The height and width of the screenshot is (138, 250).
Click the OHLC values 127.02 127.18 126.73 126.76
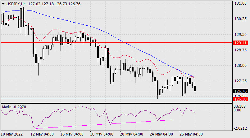(x=54, y=4)
